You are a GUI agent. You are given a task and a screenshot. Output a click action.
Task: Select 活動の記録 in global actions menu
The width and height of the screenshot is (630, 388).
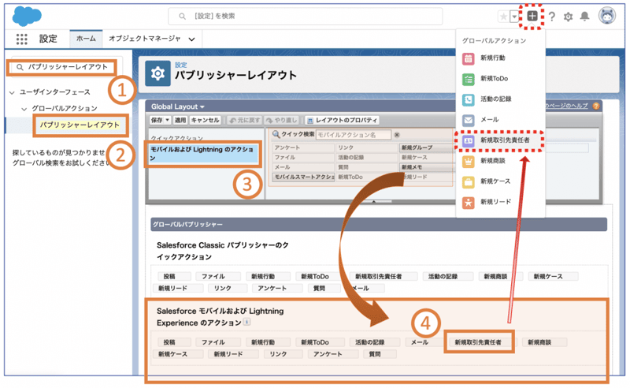(496, 99)
